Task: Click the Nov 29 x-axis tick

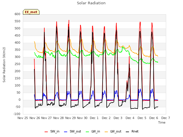Action: (70, 118)
